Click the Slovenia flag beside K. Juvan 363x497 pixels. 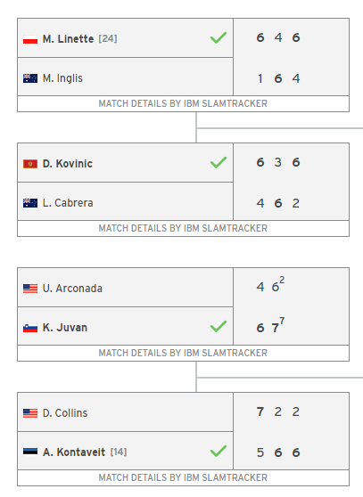[x=30, y=328]
